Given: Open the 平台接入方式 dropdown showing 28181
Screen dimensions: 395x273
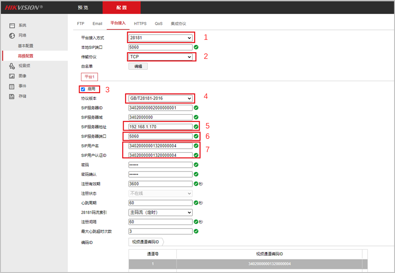Looking at the screenshot, I should coord(160,38).
